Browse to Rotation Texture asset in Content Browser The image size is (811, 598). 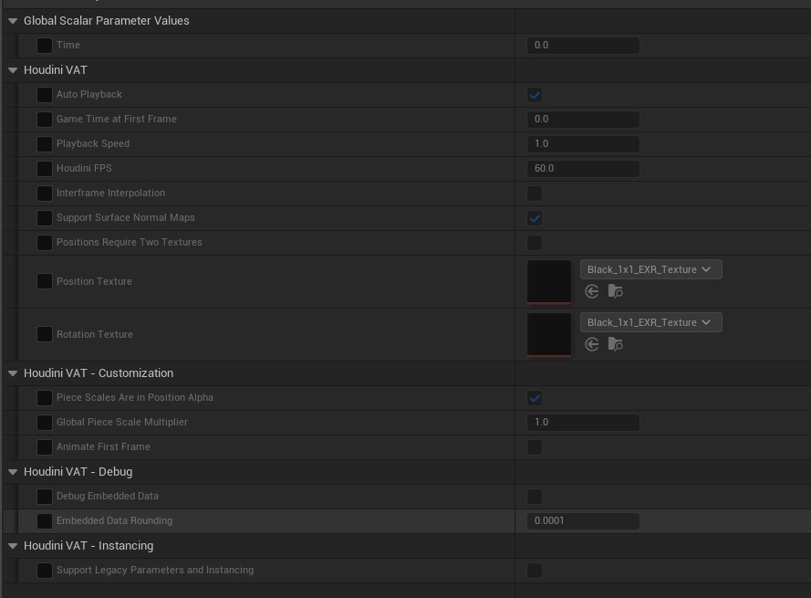[615, 344]
